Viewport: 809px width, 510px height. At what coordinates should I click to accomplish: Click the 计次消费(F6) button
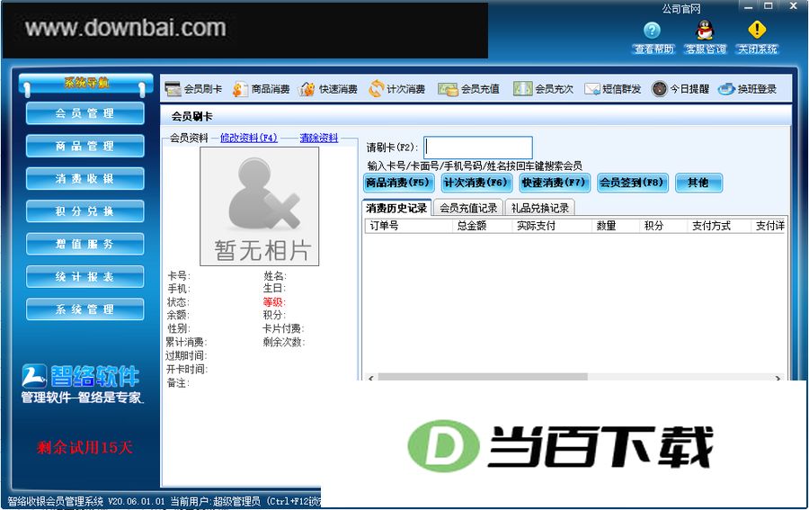tap(476, 183)
